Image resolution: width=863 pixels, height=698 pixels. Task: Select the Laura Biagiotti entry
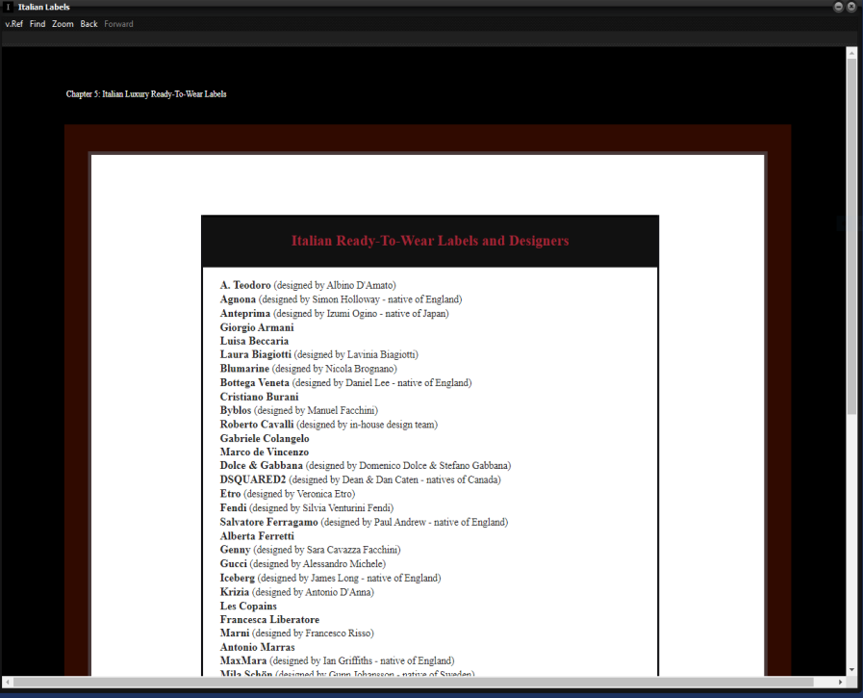(319, 355)
